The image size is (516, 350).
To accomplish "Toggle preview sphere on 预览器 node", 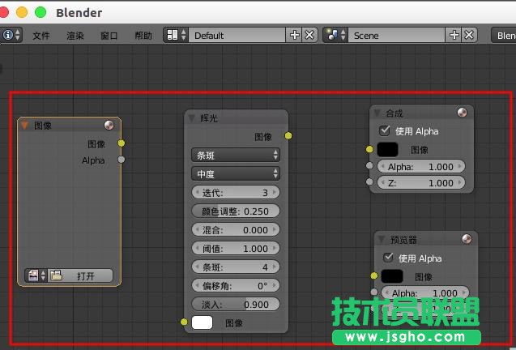I will [467, 239].
